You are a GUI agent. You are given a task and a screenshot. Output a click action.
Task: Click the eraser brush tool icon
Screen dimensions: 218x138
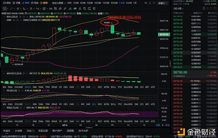70,9
